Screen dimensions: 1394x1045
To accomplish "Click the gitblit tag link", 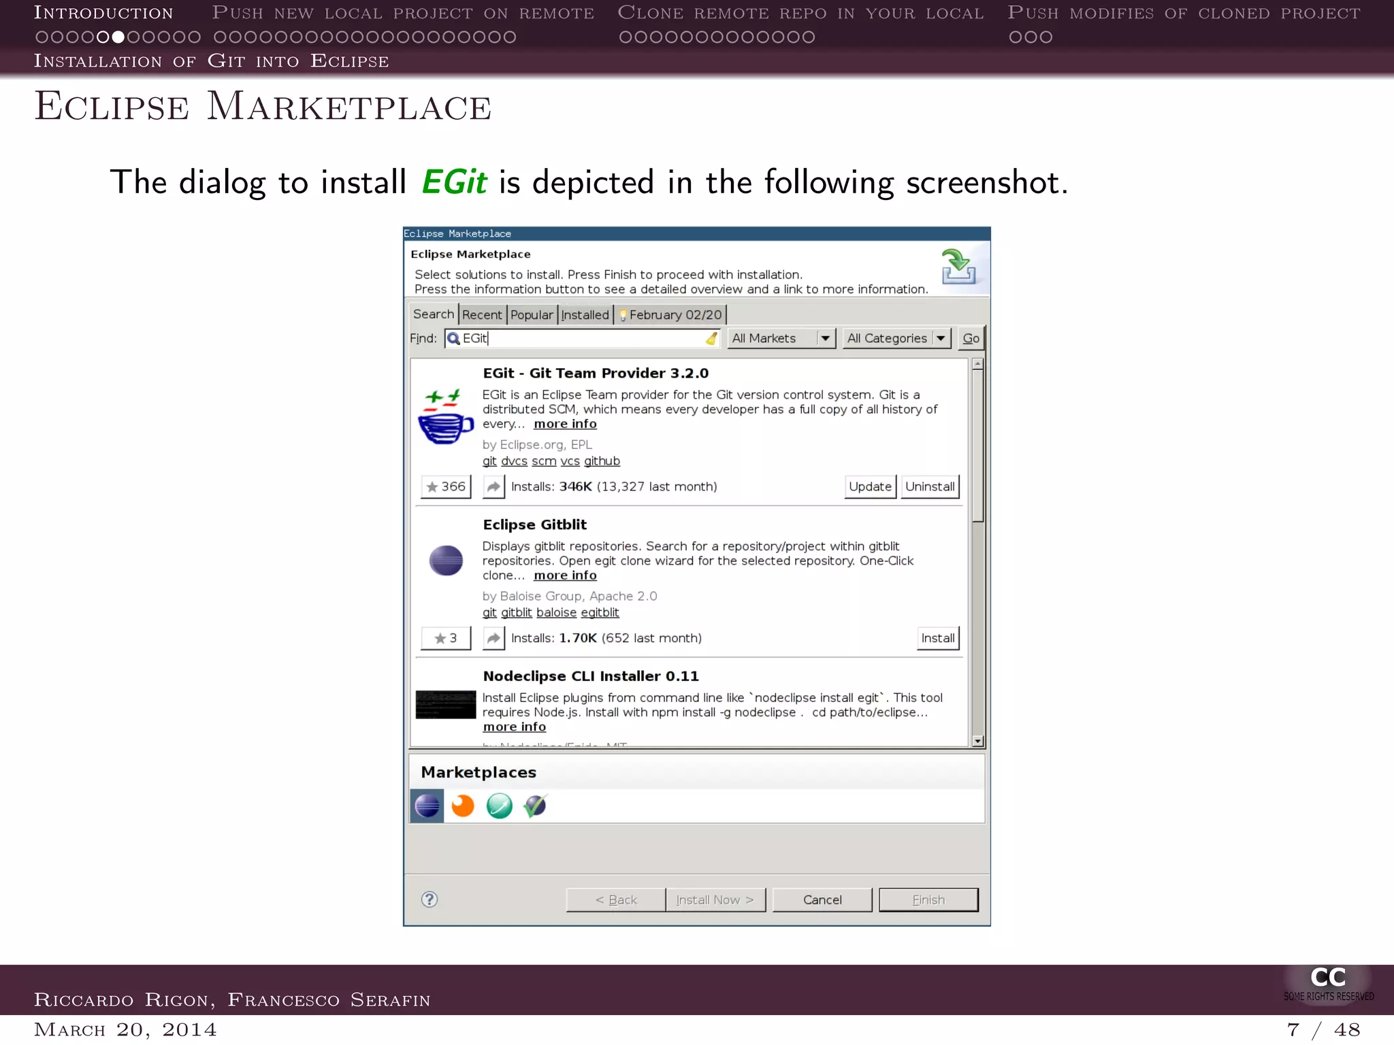I will pyautogui.click(x=517, y=612).
